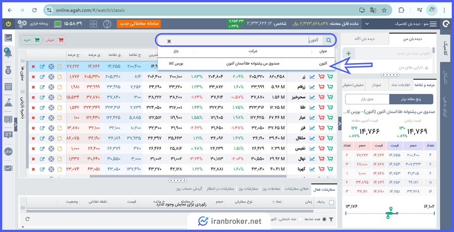Click red sell cart for زرفام
Screen dimensions: 454x232
(321, 87)
